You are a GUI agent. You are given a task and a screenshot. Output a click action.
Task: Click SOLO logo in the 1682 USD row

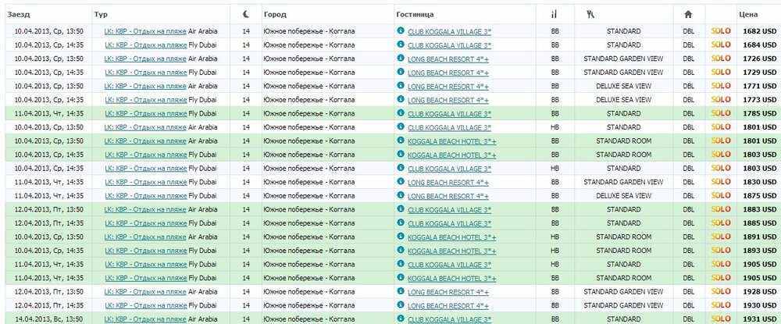click(x=721, y=31)
